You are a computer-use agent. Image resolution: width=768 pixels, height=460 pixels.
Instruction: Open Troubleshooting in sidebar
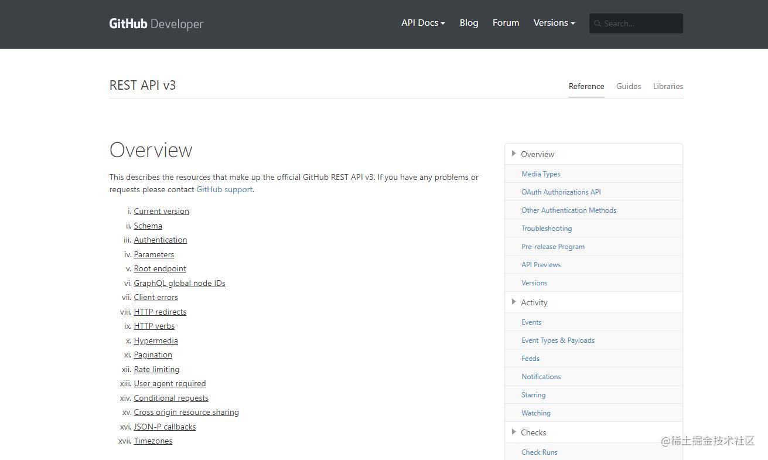546,229
